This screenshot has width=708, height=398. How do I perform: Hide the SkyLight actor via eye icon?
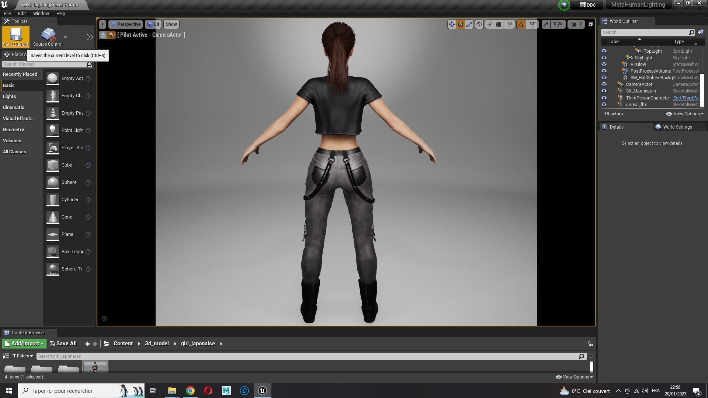tap(604, 58)
